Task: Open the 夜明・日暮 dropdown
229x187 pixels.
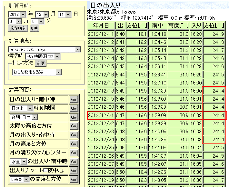Action: [x=24, y=117]
